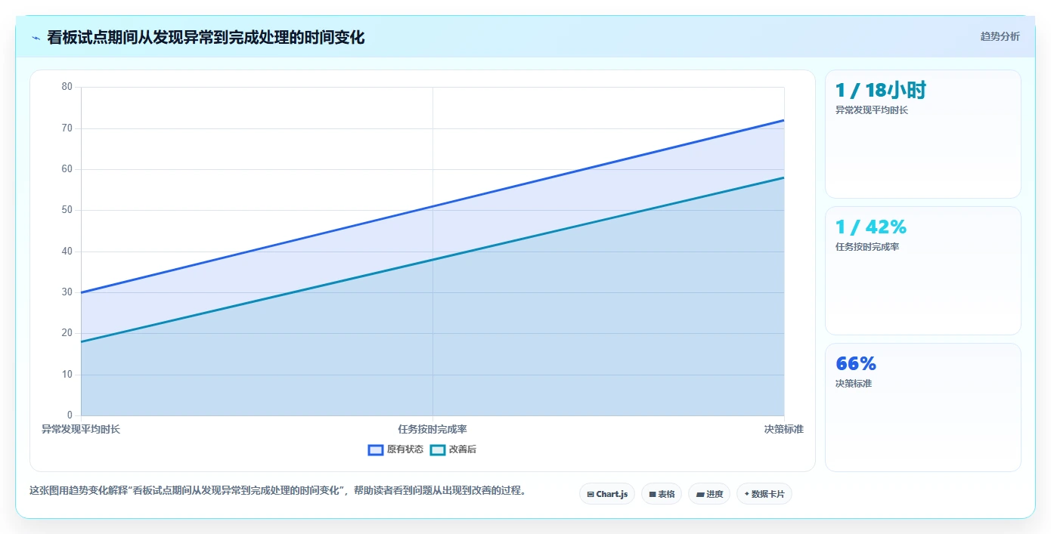Click the lightning icon beside the title
This screenshot has width=1051, height=534.
pos(36,38)
